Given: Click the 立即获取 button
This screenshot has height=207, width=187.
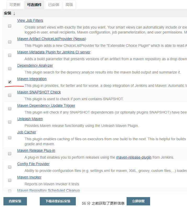Looking at the screenshot, I should pyautogui.click(x=138, y=201).
